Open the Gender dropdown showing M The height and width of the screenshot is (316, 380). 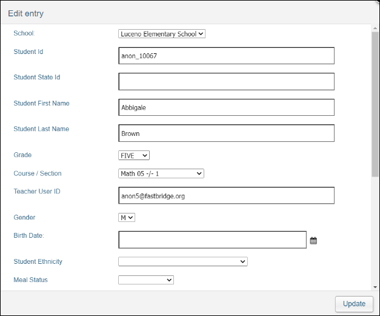point(127,218)
